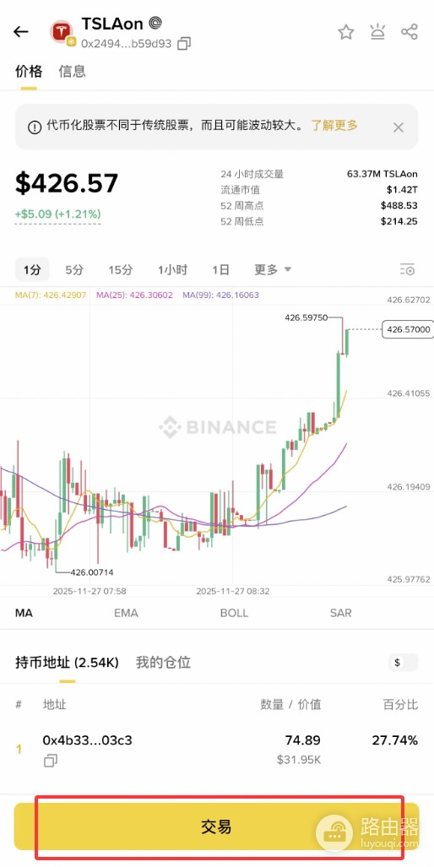The height and width of the screenshot is (867, 434).
Task: Copy the contract address 0x2494...b59d93
Action: tap(184, 44)
